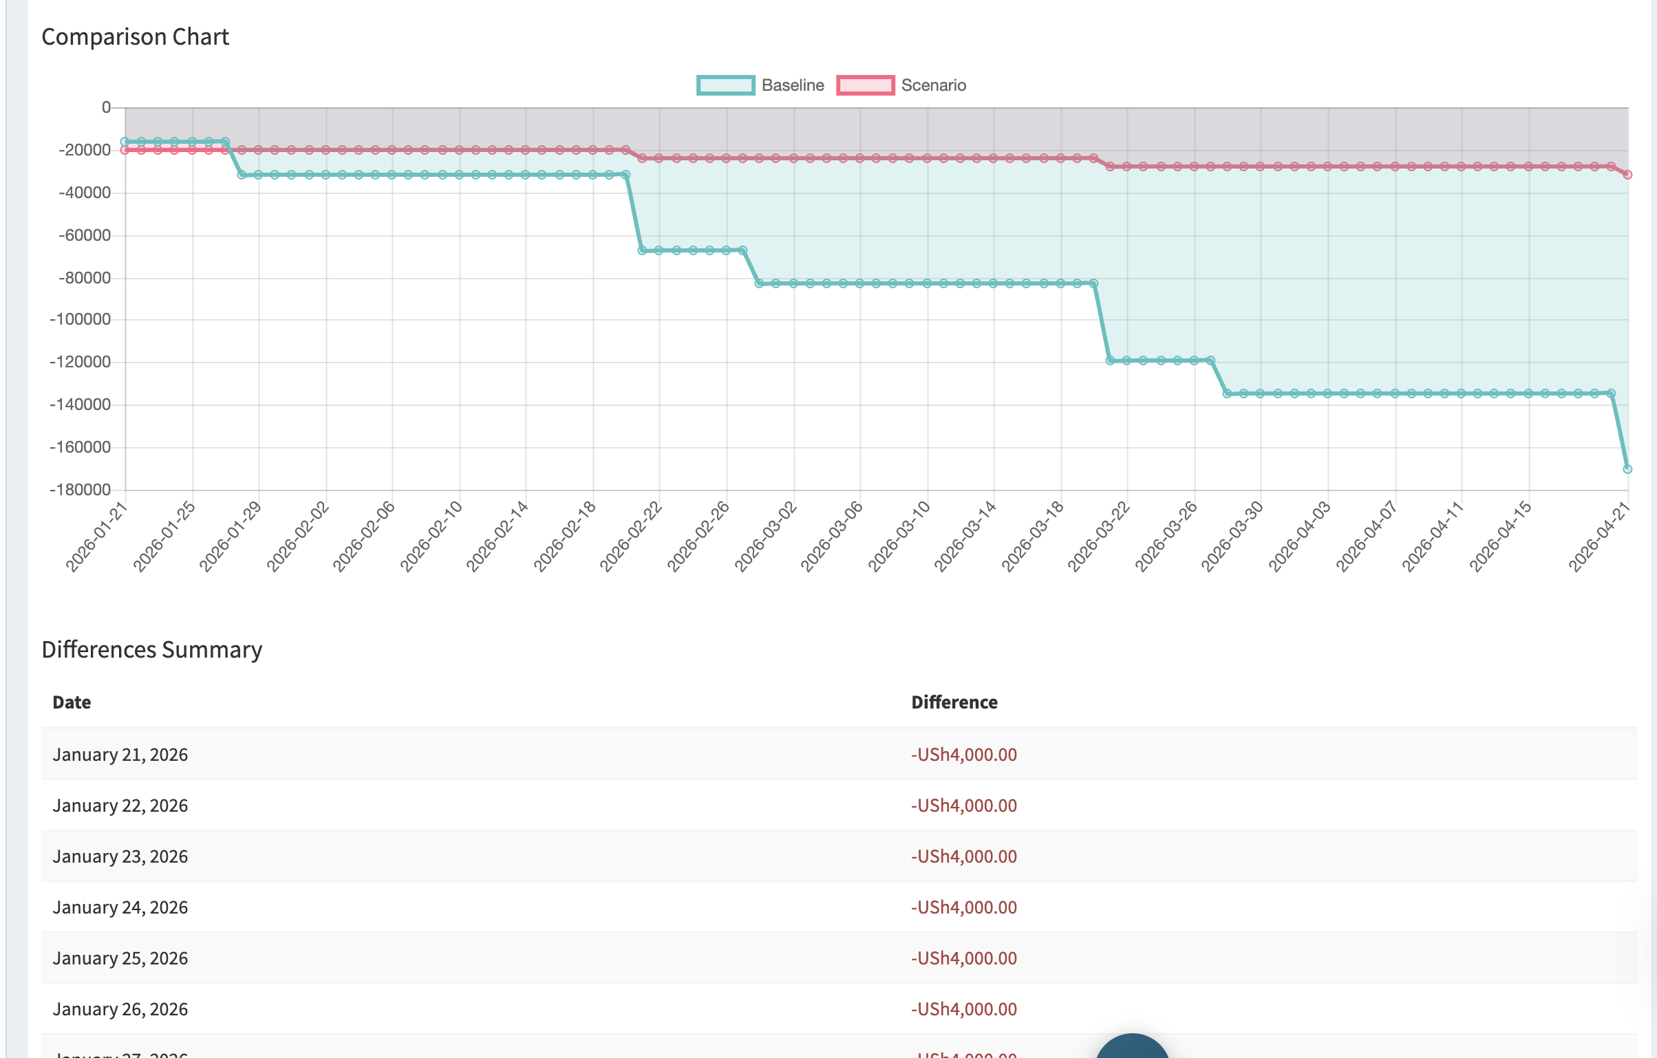
Task: Click the Difference column header
Action: (954, 702)
